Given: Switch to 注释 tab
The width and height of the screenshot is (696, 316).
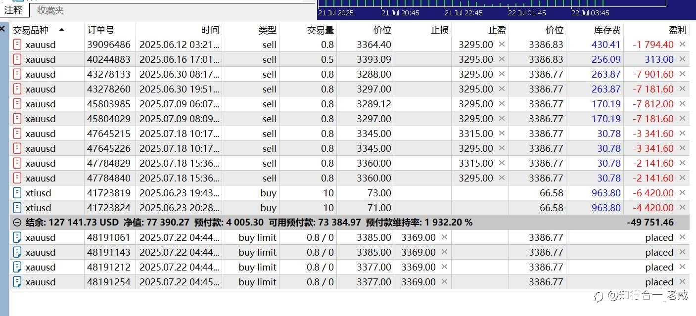Looking at the screenshot, I should point(13,10).
